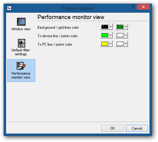This screenshot has height=142, width=158.
Task: Click the black background color swatch
Action: click(105, 27)
